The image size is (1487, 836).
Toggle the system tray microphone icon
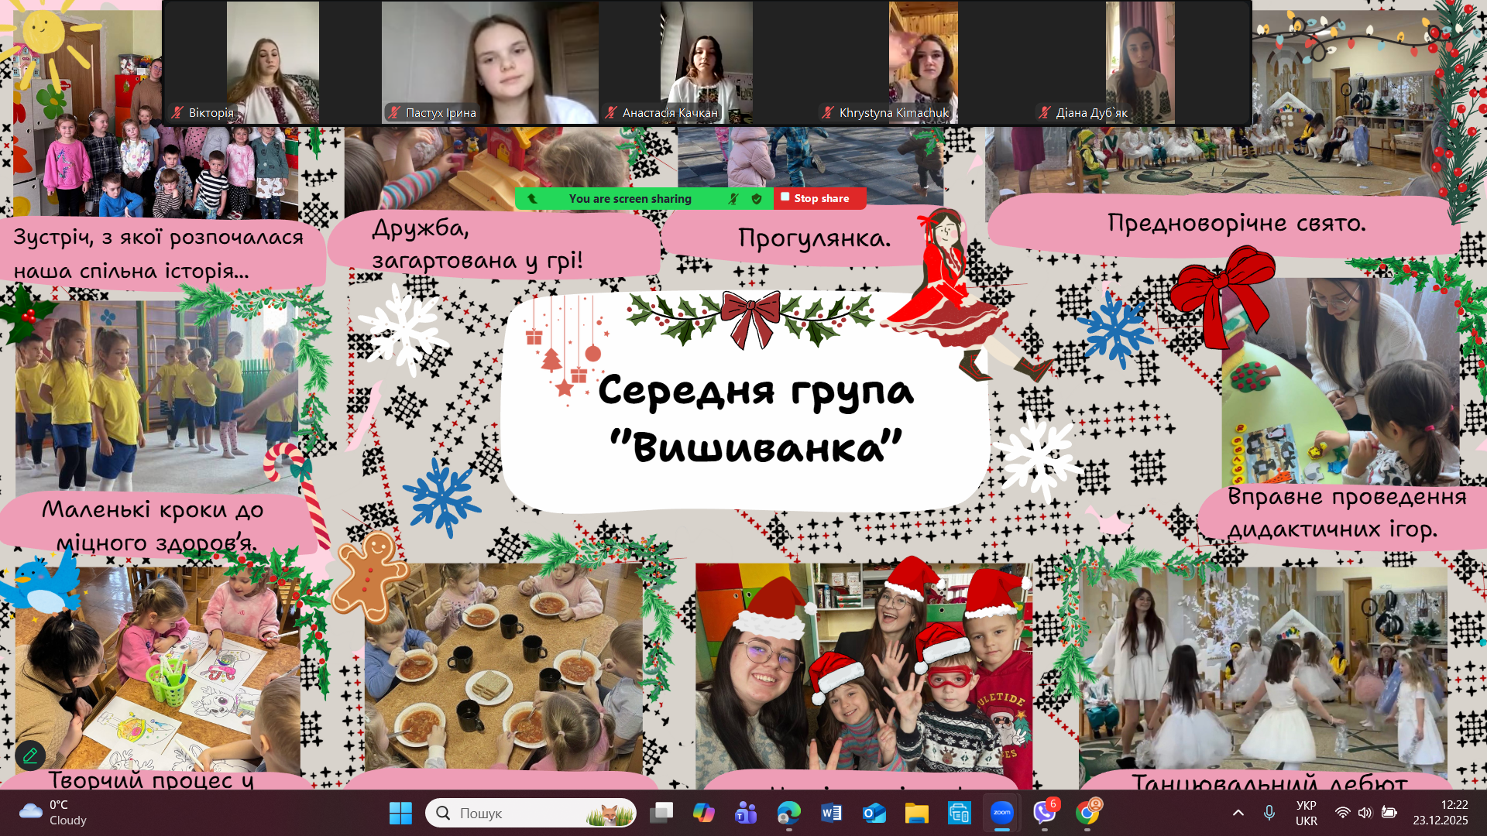[1269, 813]
